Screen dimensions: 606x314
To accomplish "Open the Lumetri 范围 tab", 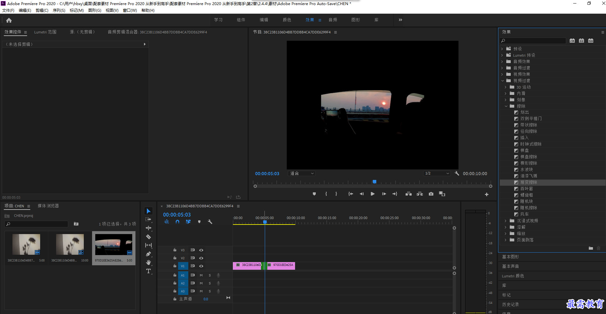I will click(45, 32).
